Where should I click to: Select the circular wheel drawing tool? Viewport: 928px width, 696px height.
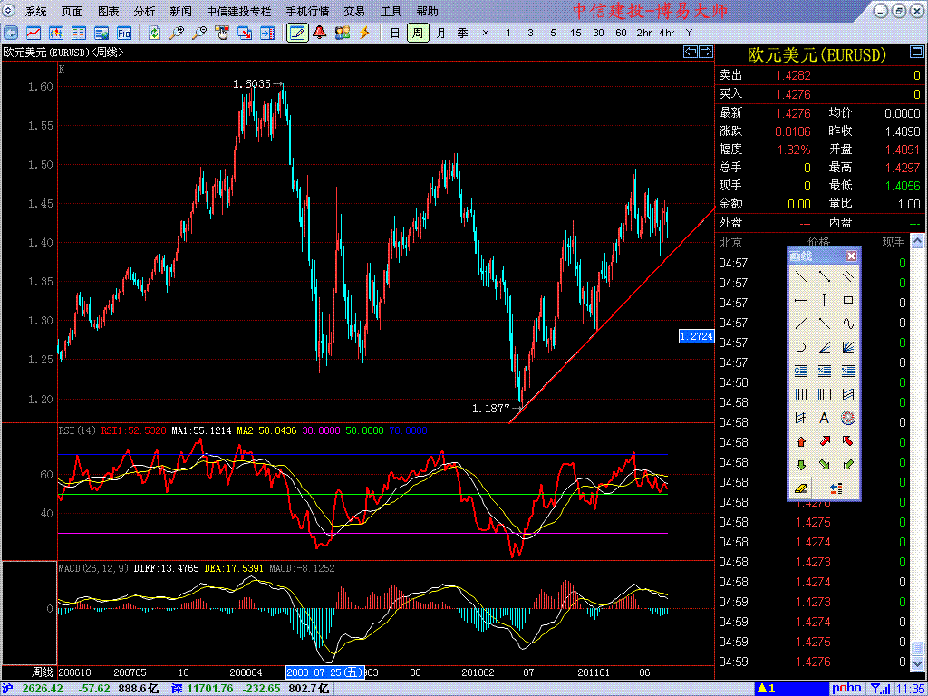coord(847,419)
